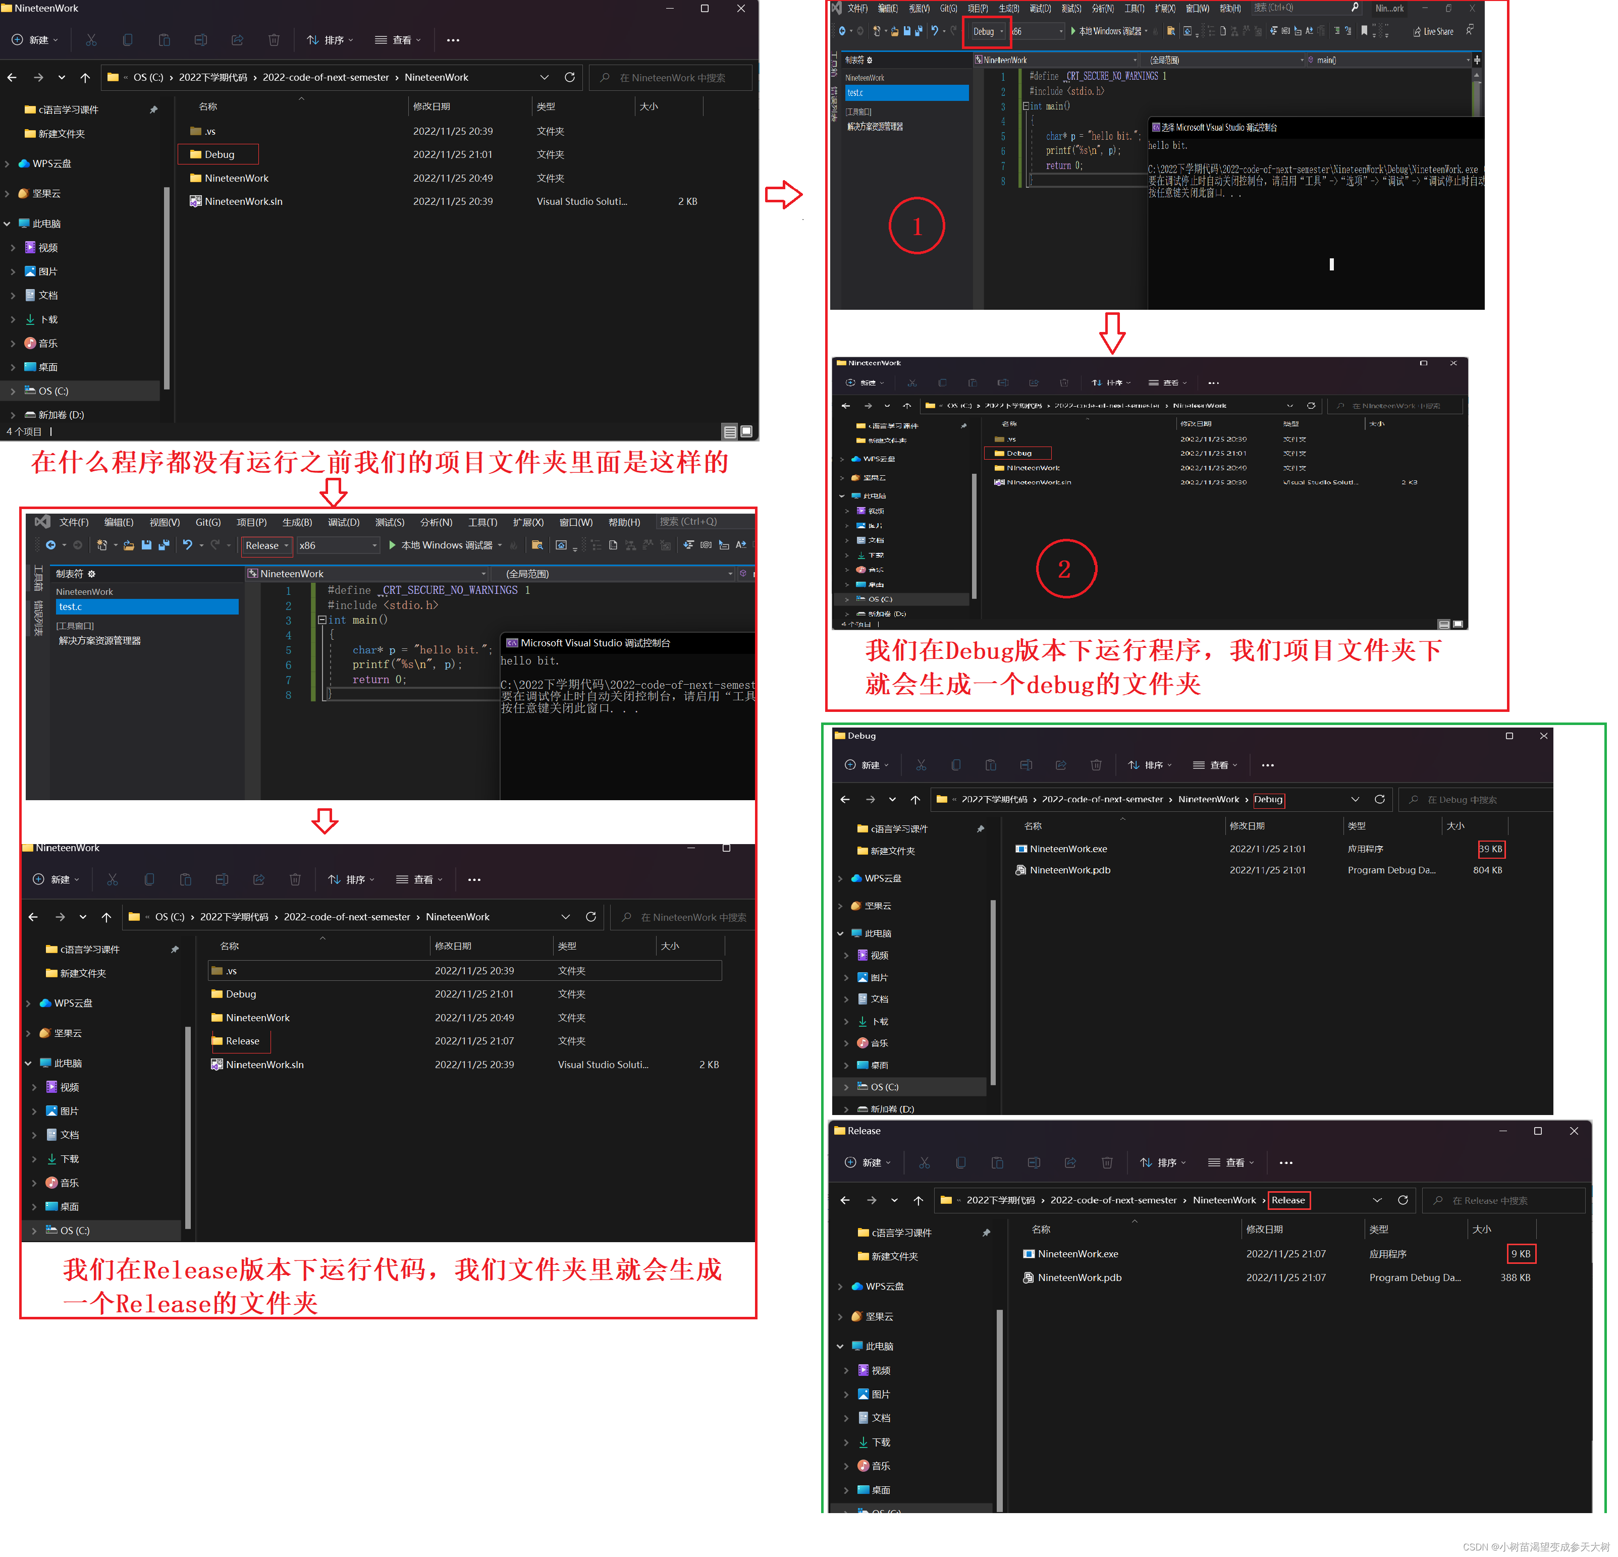
Task: Click NineteenWork breadcrumb in Debug folder window address bar
Action: (x=1209, y=800)
